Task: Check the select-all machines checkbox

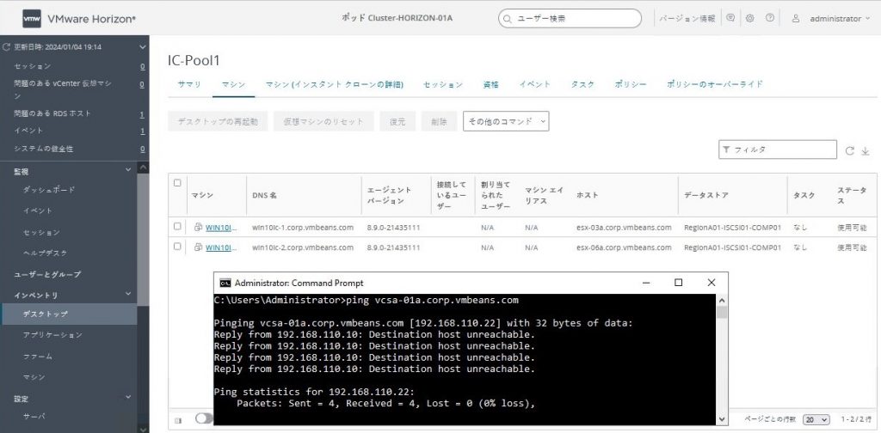Action: [177, 183]
